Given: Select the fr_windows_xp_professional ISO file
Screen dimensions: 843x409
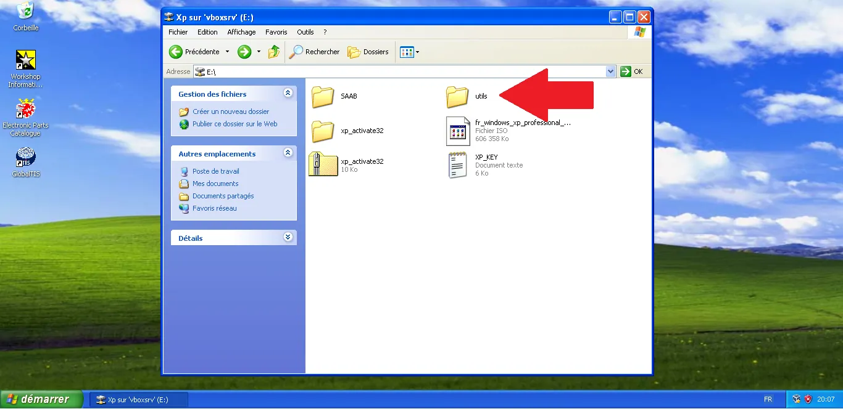Looking at the screenshot, I should pos(458,131).
